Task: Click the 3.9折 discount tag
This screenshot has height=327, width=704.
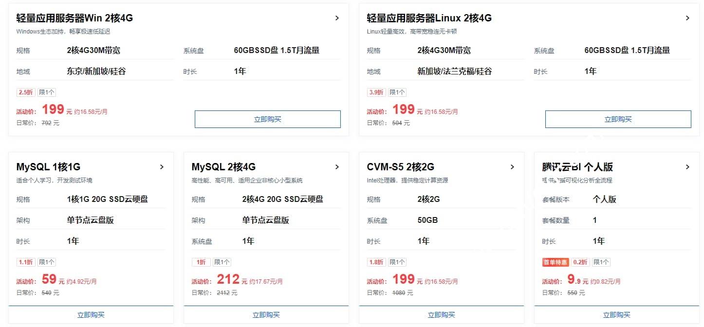Action: point(376,92)
